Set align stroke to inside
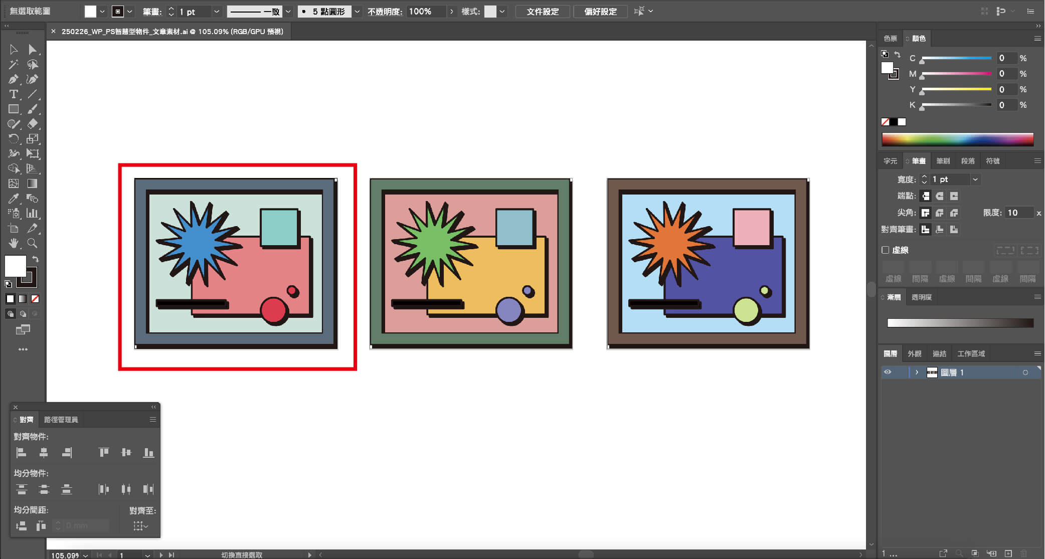Image resolution: width=1045 pixels, height=559 pixels. click(x=940, y=229)
